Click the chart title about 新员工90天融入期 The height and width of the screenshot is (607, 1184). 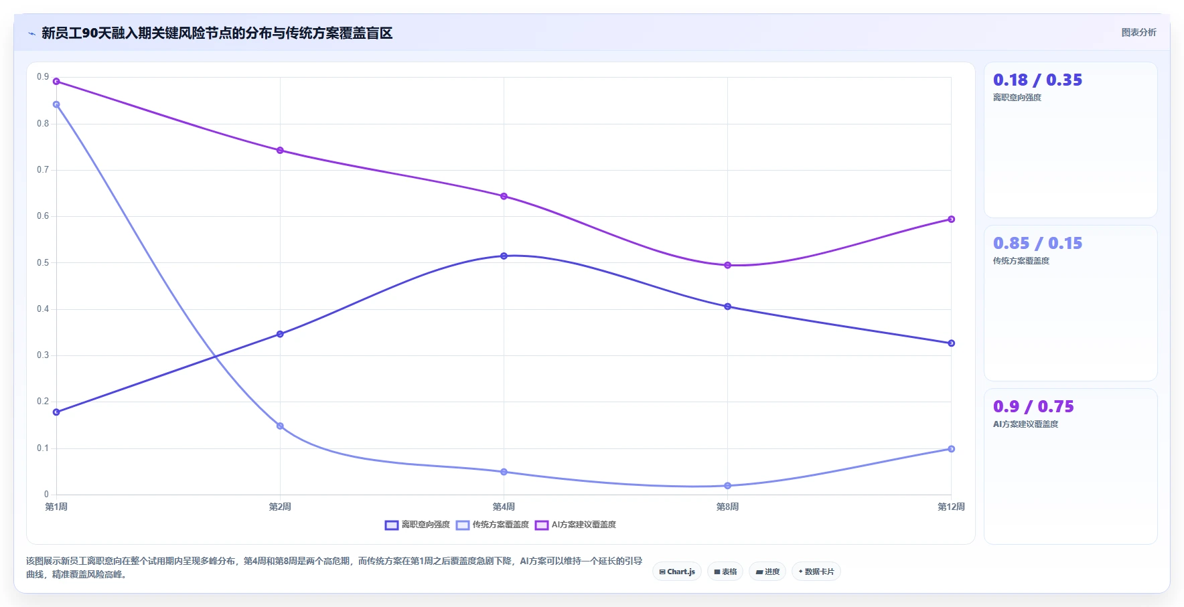tap(217, 33)
